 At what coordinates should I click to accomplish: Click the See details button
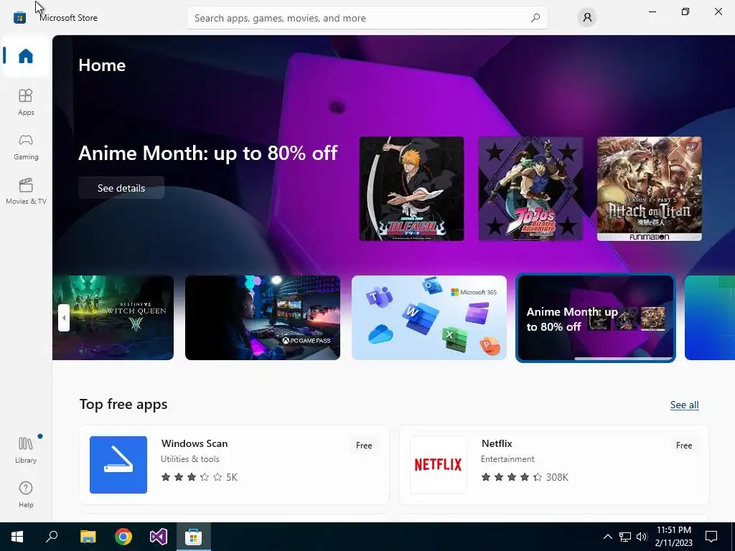point(121,188)
